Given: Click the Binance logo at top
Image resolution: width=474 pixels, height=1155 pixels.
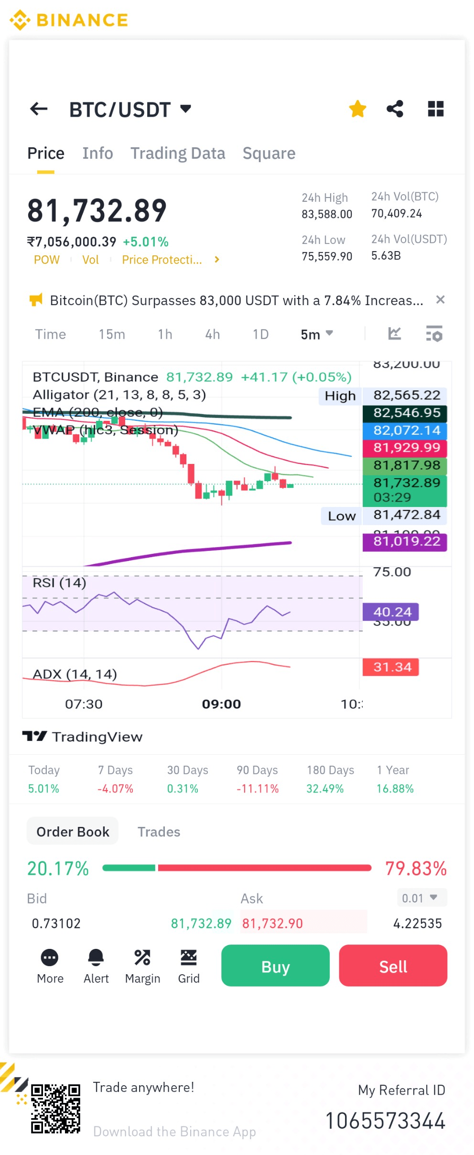Looking at the screenshot, I should click(x=69, y=20).
